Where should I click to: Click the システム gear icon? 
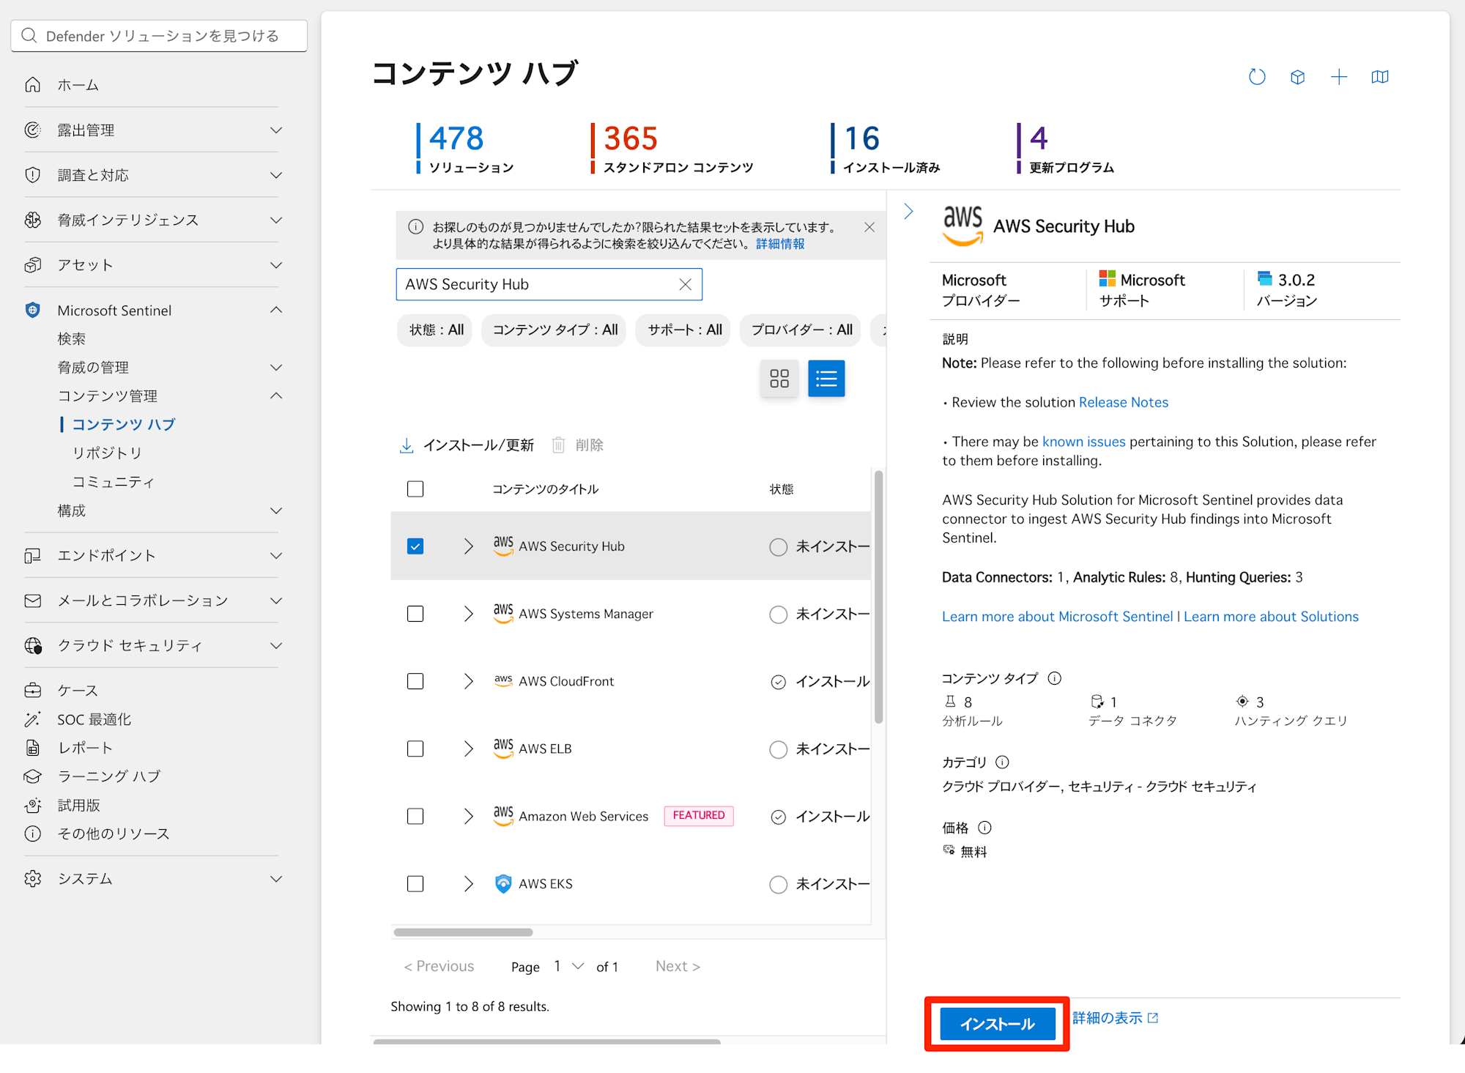pyautogui.click(x=32, y=878)
